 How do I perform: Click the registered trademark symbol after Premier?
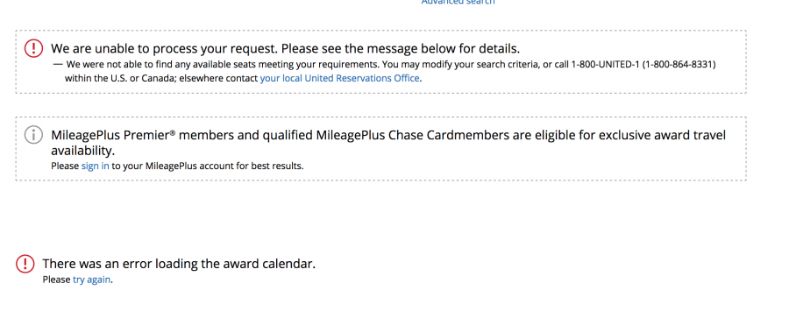pos(173,133)
